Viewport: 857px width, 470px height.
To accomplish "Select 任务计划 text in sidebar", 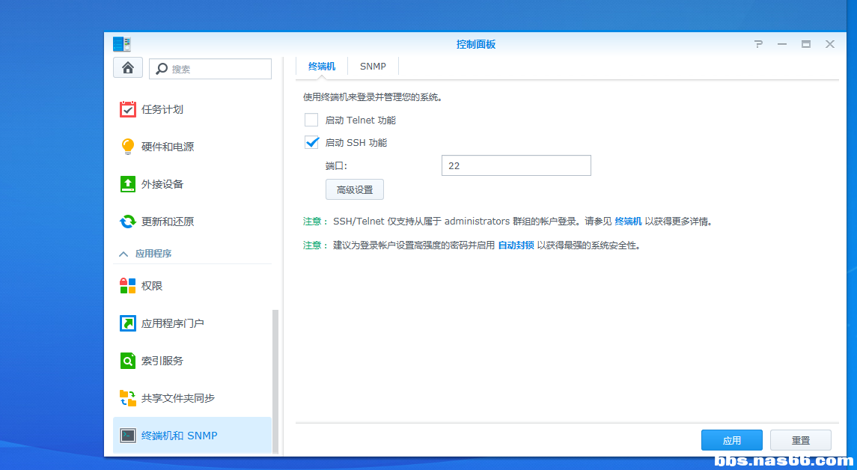I will pyautogui.click(x=162, y=109).
